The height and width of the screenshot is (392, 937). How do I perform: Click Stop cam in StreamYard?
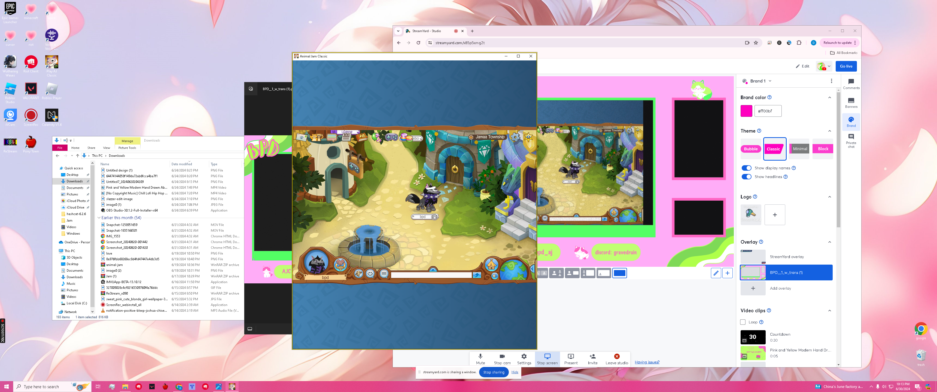click(x=502, y=359)
